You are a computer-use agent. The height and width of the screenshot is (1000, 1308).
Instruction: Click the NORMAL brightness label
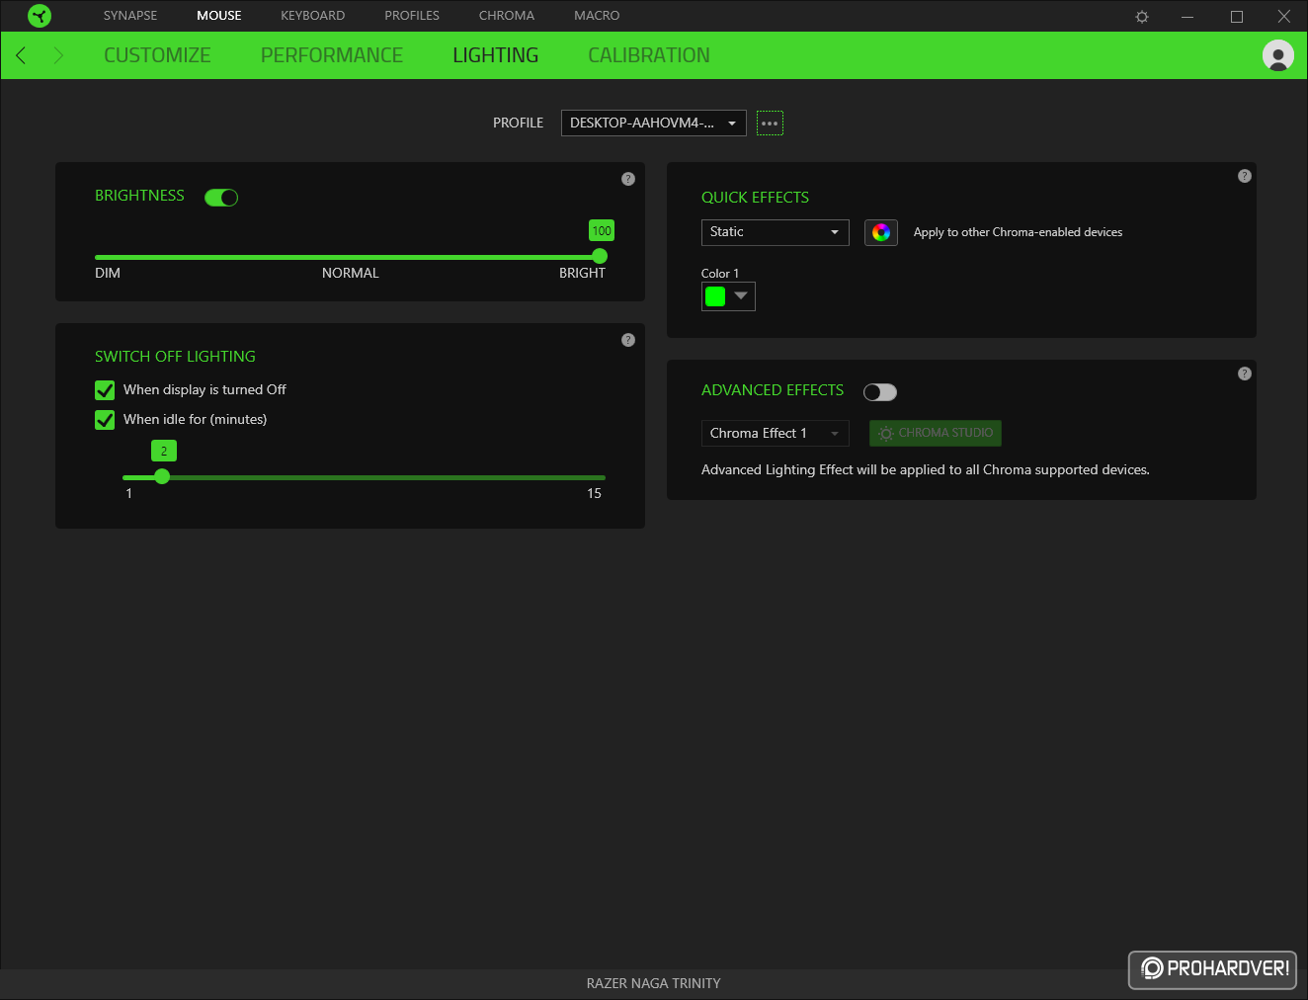[350, 273]
